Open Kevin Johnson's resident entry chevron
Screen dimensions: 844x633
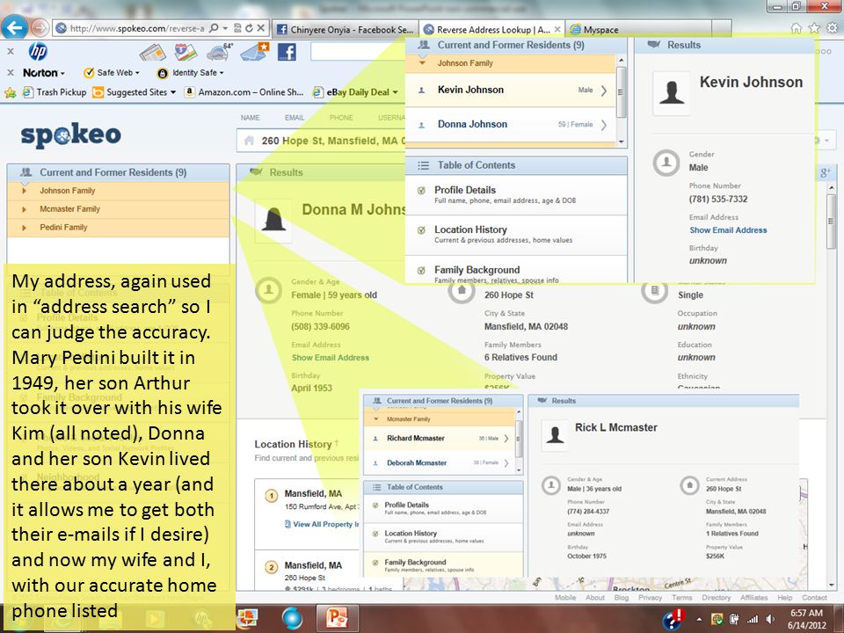[x=604, y=91]
